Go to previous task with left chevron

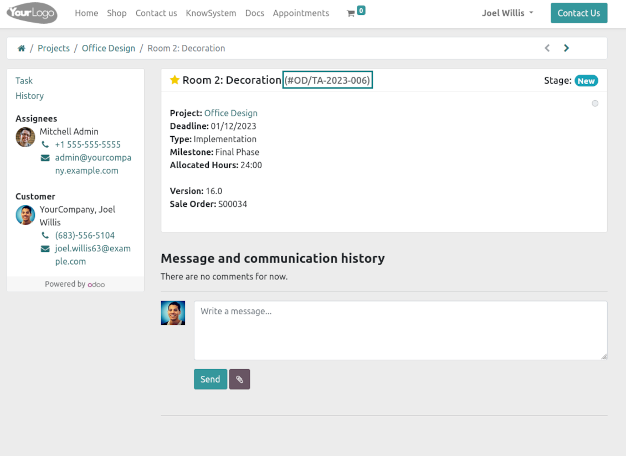pyautogui.click(x=547, y=48)
